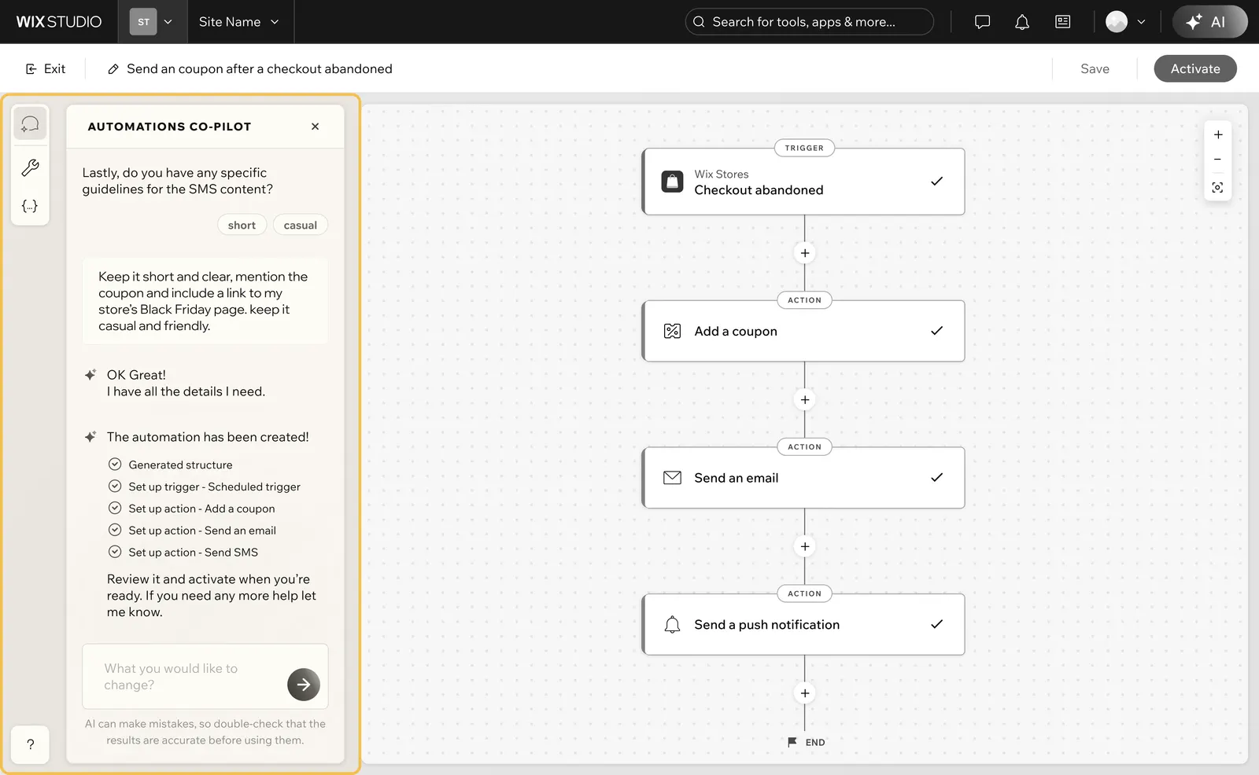Select the automation title text
Image resolution: width=1259 pixels, height=775 pixels.
tap(260, 69)
